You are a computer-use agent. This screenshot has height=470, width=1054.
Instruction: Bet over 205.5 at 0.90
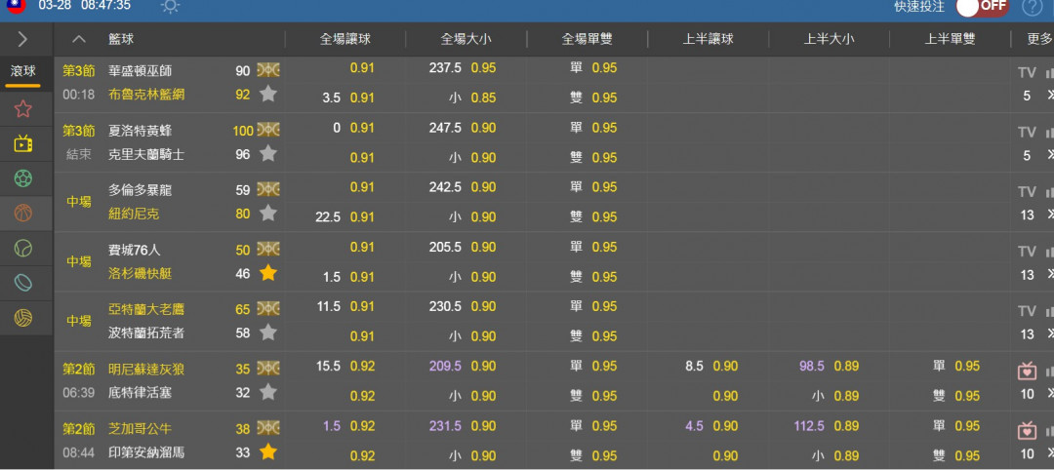tap(483, 247)
